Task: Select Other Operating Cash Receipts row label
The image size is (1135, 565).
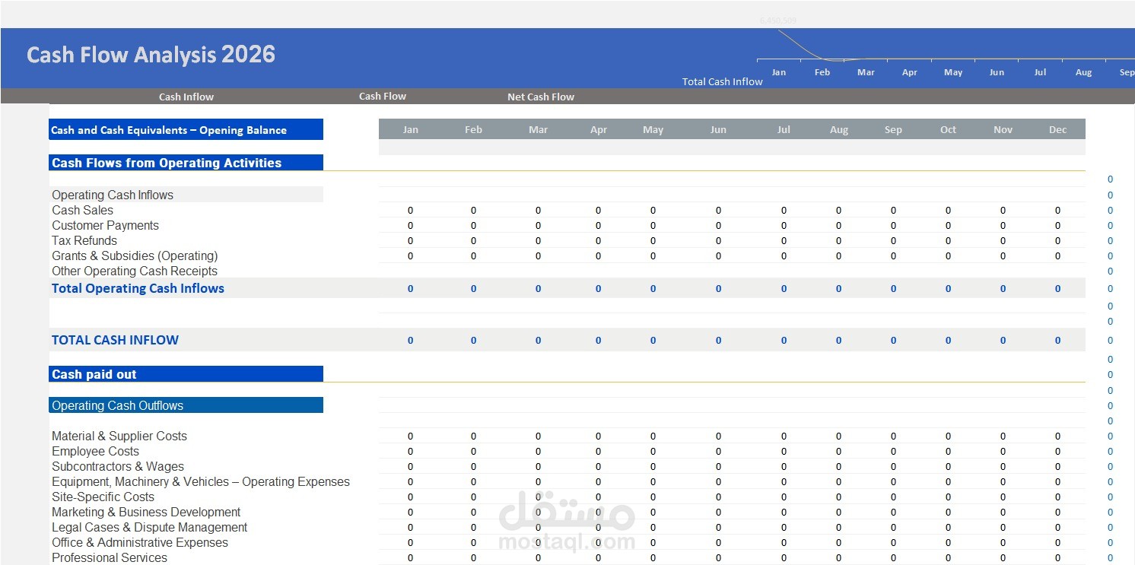Action: click(135, 271)
